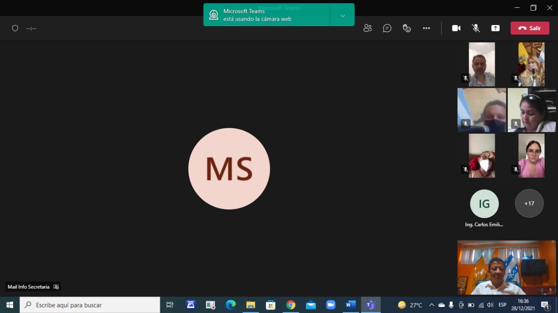Screen dimensions: 558x313
Task: Open Google Chrome from the taskbar
Action: pos(291,305)
